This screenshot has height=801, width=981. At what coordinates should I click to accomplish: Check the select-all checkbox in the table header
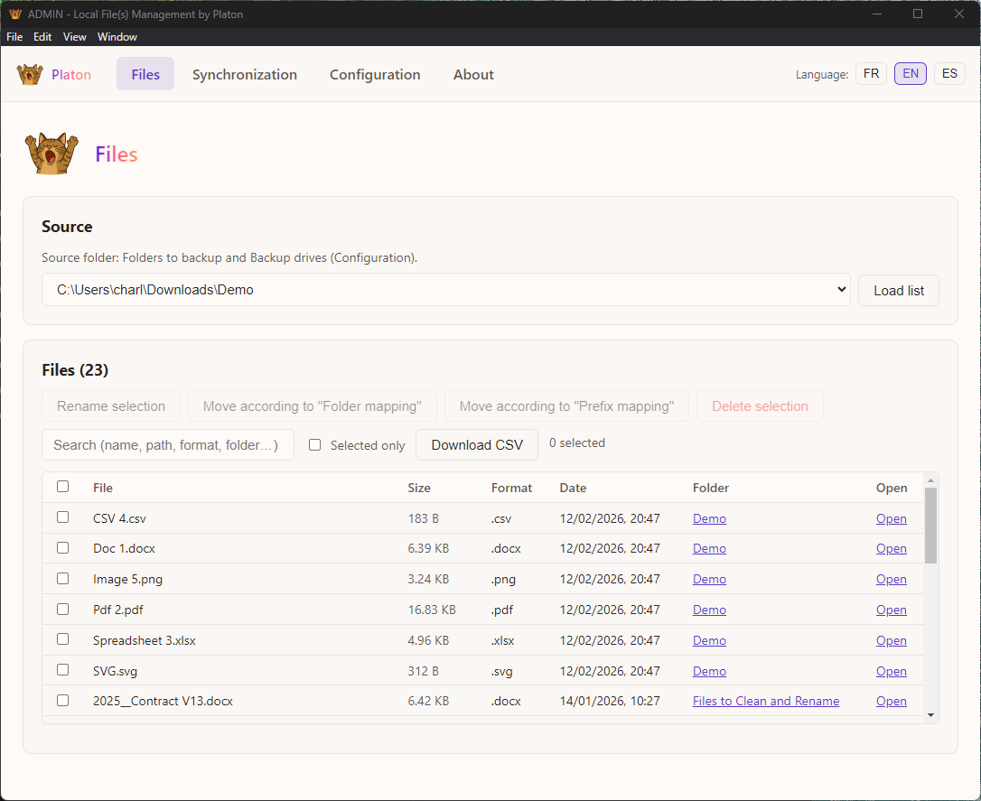click(62, 486)
